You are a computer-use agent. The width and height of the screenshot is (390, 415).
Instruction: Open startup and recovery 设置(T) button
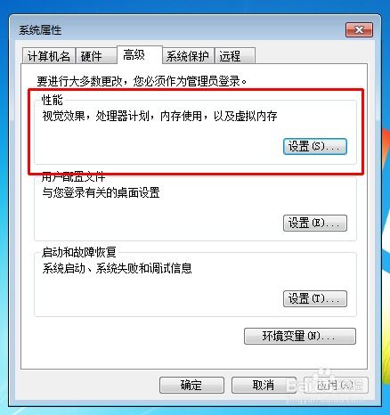click(x=315, y=298)
